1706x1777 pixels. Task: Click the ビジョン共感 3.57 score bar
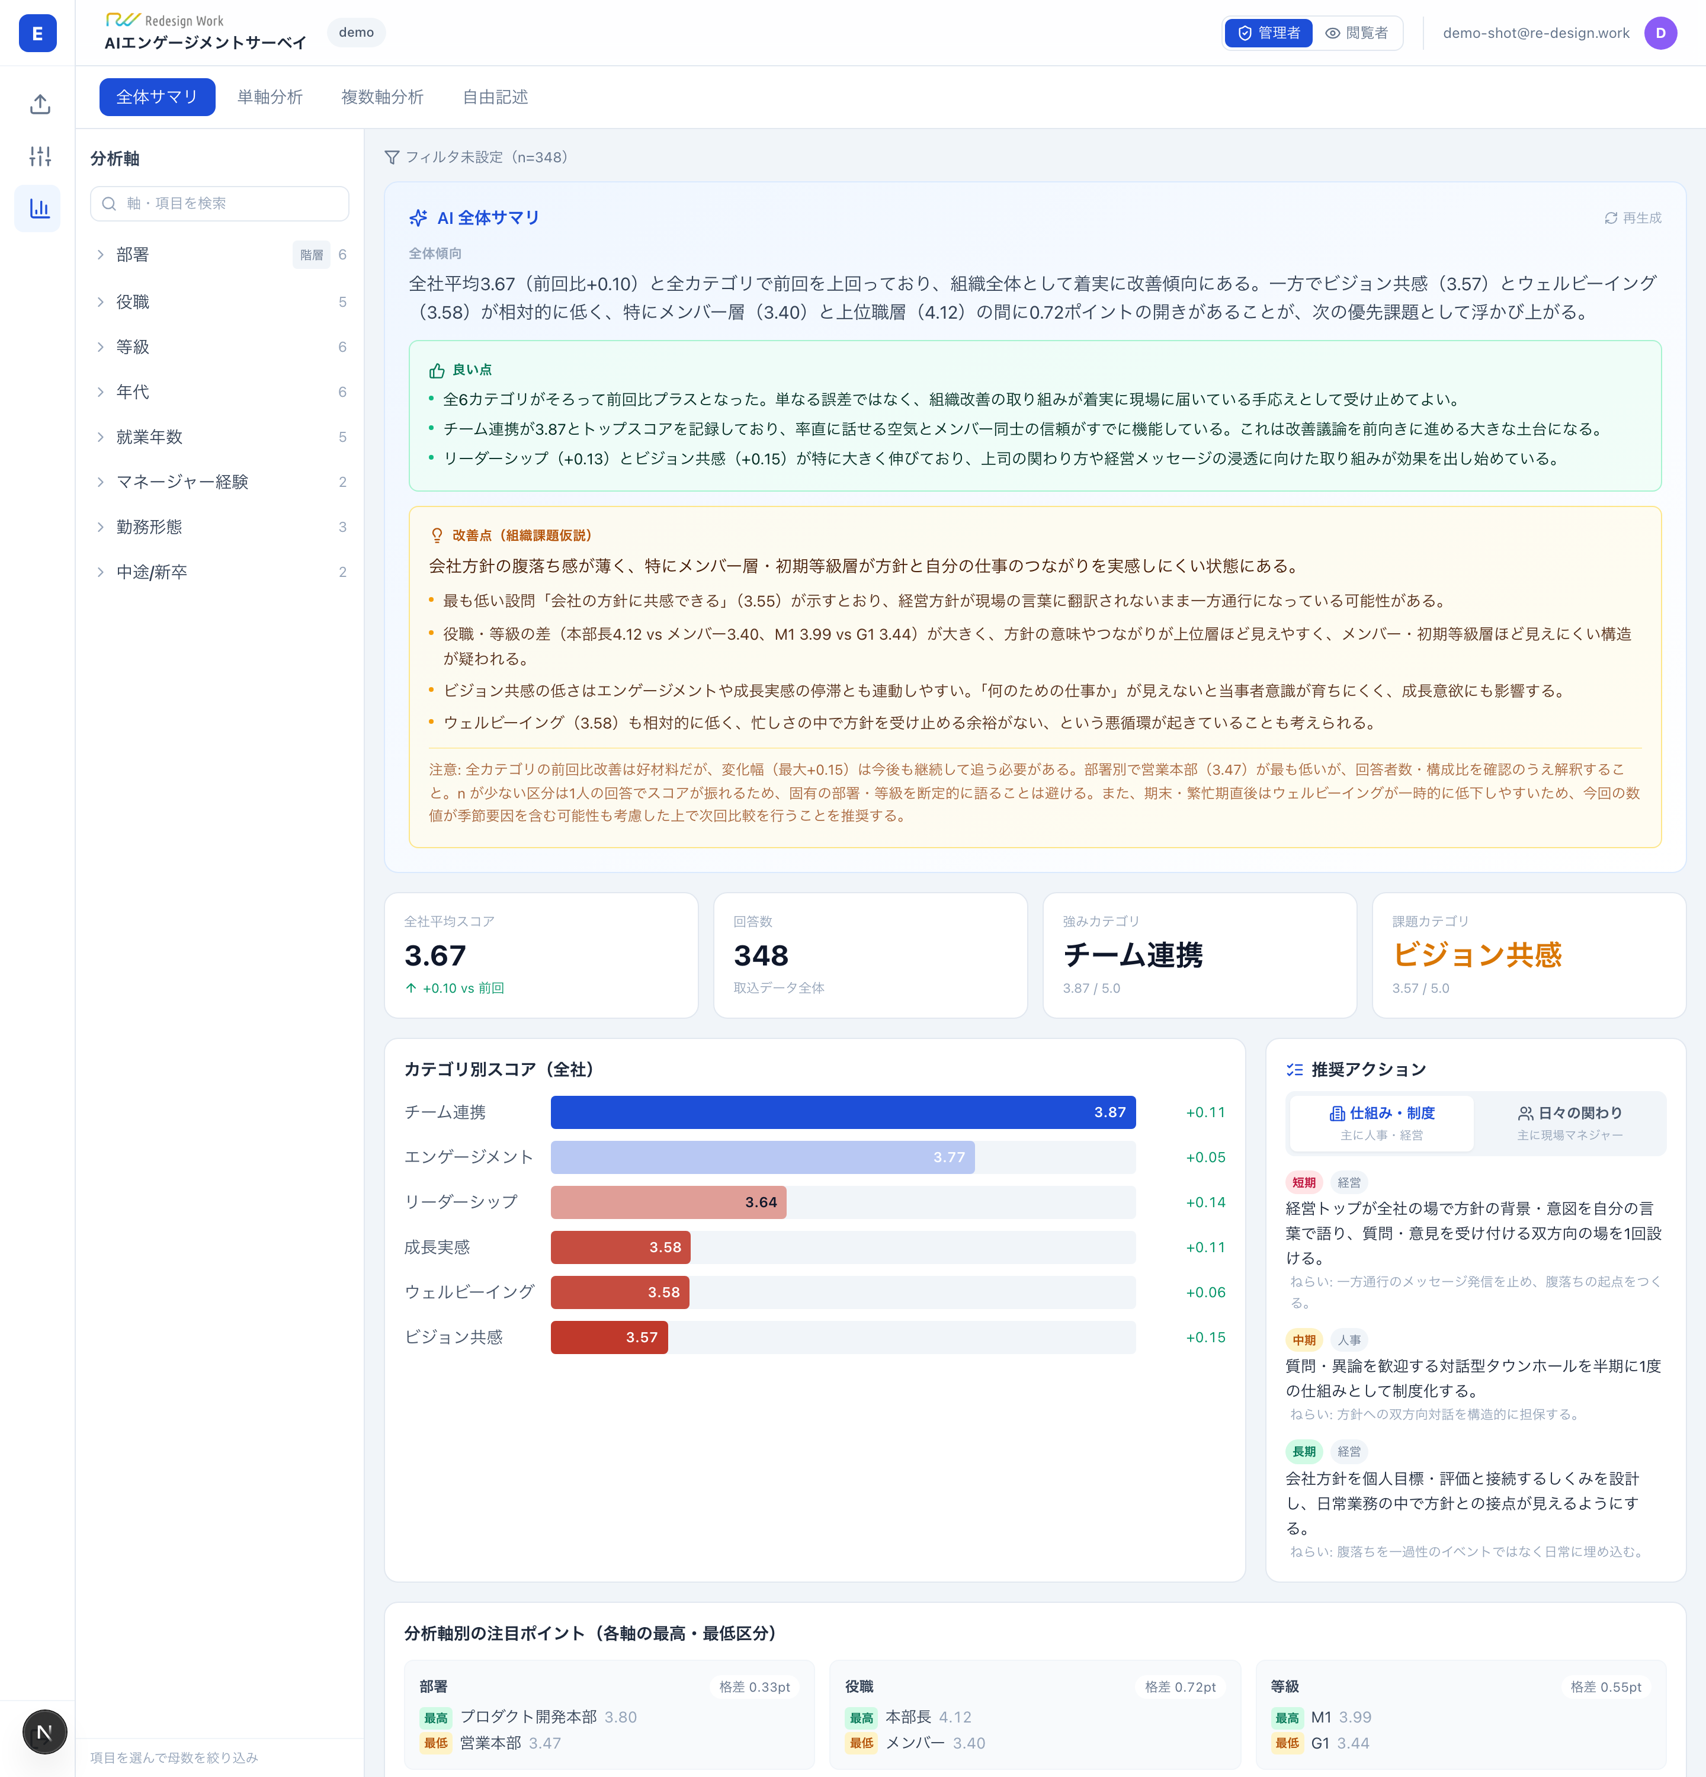[609, 1337]
